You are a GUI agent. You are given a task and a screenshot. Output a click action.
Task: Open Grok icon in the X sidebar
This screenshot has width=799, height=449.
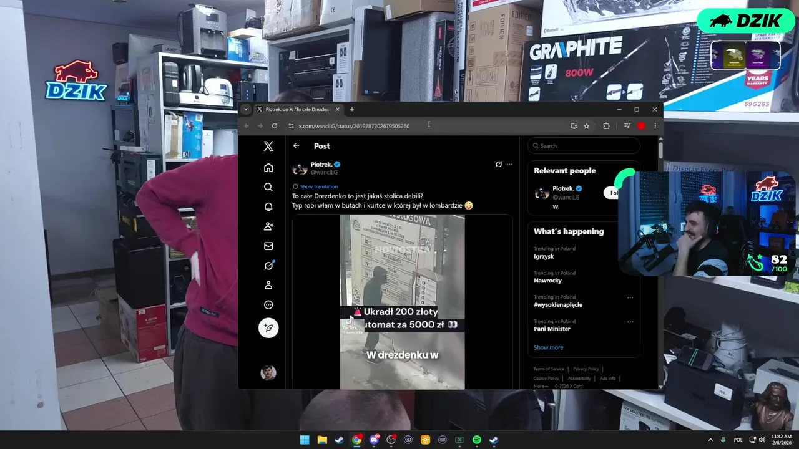pos(268,266)
